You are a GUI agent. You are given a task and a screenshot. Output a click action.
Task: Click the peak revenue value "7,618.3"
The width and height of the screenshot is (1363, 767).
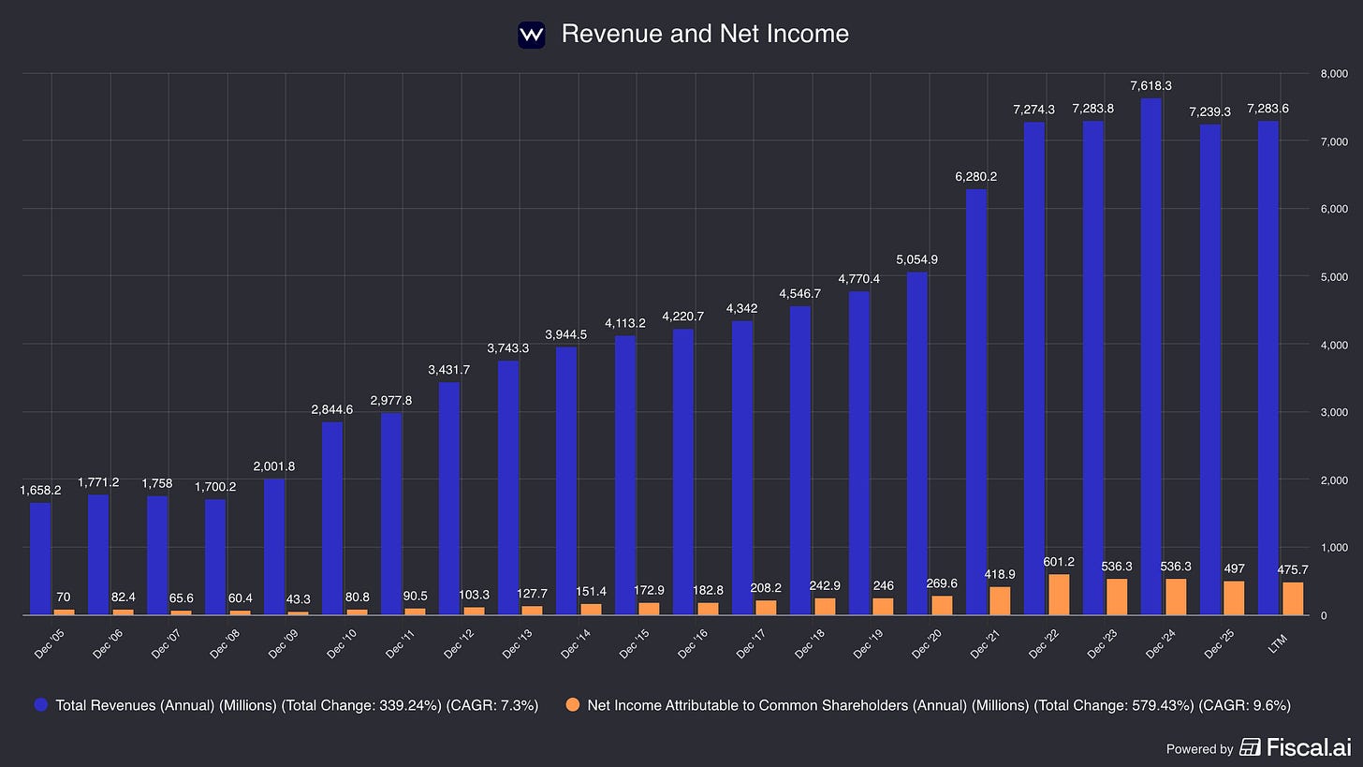click(x=1151, y=86)
